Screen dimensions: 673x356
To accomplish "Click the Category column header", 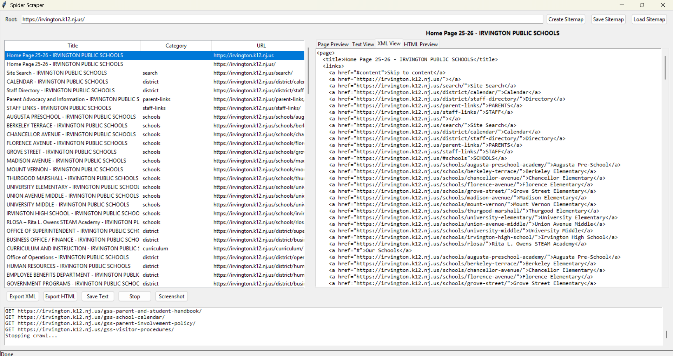I will (x=176, y=46).
